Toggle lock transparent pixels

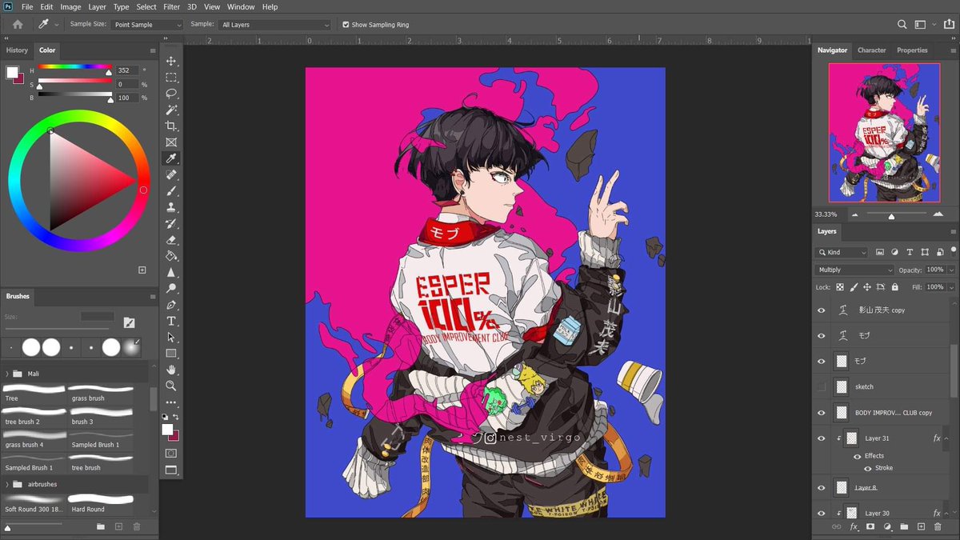coord(840,287)
